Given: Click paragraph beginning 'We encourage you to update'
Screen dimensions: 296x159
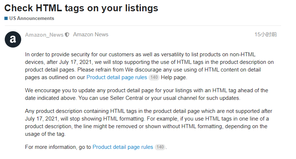Looking at the screenshot, I should [x=146, y=94].
